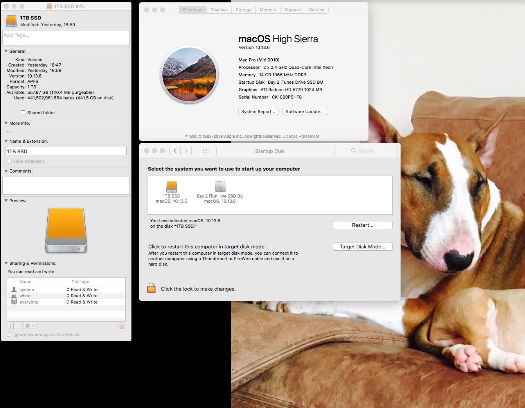Toggle Ignore ownership on this volume
This screenshot has width=525, height=408.
[x=9, y=334]
